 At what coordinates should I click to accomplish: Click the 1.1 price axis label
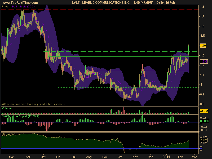[x=202, y=75]
